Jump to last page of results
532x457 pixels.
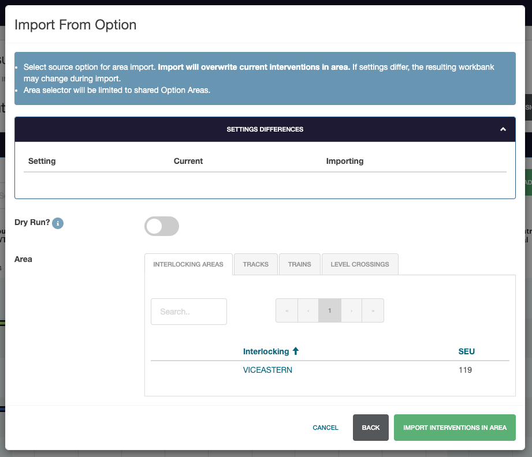[373, 310]
